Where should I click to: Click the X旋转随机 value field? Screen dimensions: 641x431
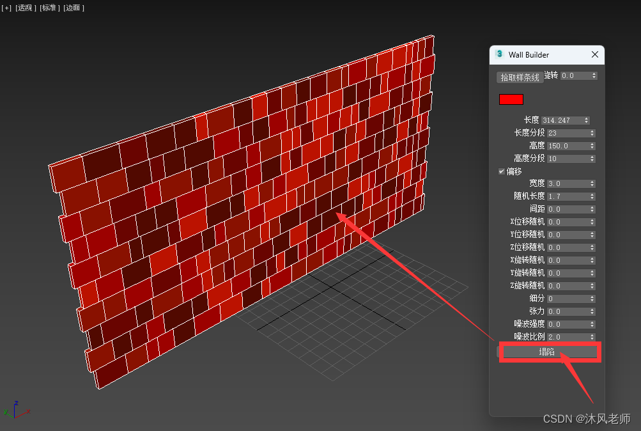coord(568,260)
